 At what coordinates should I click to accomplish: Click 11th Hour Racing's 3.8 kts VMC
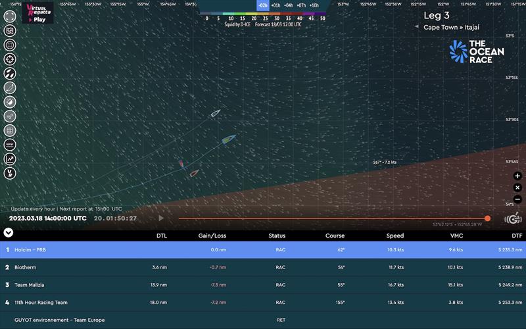point(456,302)
